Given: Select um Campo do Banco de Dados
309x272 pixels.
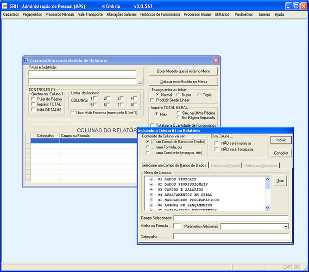Looking at the screenshot, I should pos(147,142).
